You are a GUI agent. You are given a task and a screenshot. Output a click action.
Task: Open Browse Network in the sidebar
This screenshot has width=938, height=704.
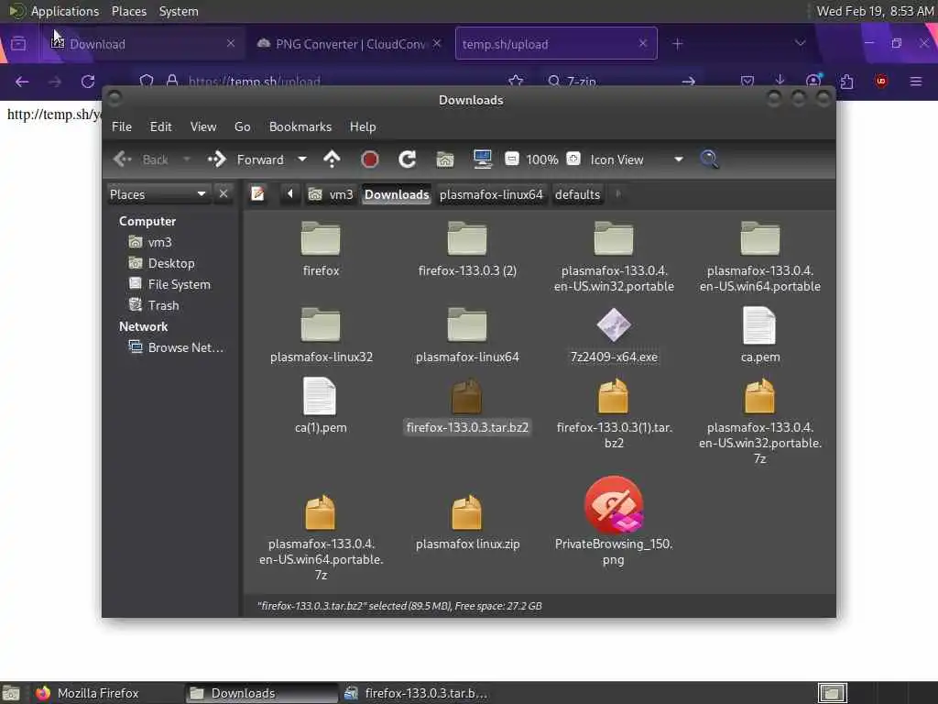tap(177, 347)
